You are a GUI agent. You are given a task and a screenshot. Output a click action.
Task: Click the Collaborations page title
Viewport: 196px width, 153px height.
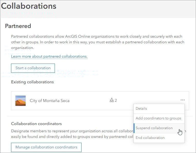click(x=29, y=6)
